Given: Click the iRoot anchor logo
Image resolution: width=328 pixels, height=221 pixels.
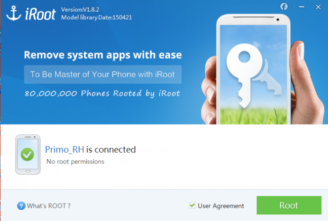Looking at the screenshot, I should point(14,14).
